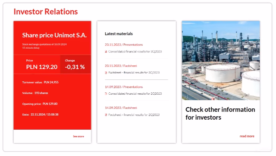The width and height of the screenshot is (276, 156).
Task: Click the -0,31 % change value
Action: 75,67
